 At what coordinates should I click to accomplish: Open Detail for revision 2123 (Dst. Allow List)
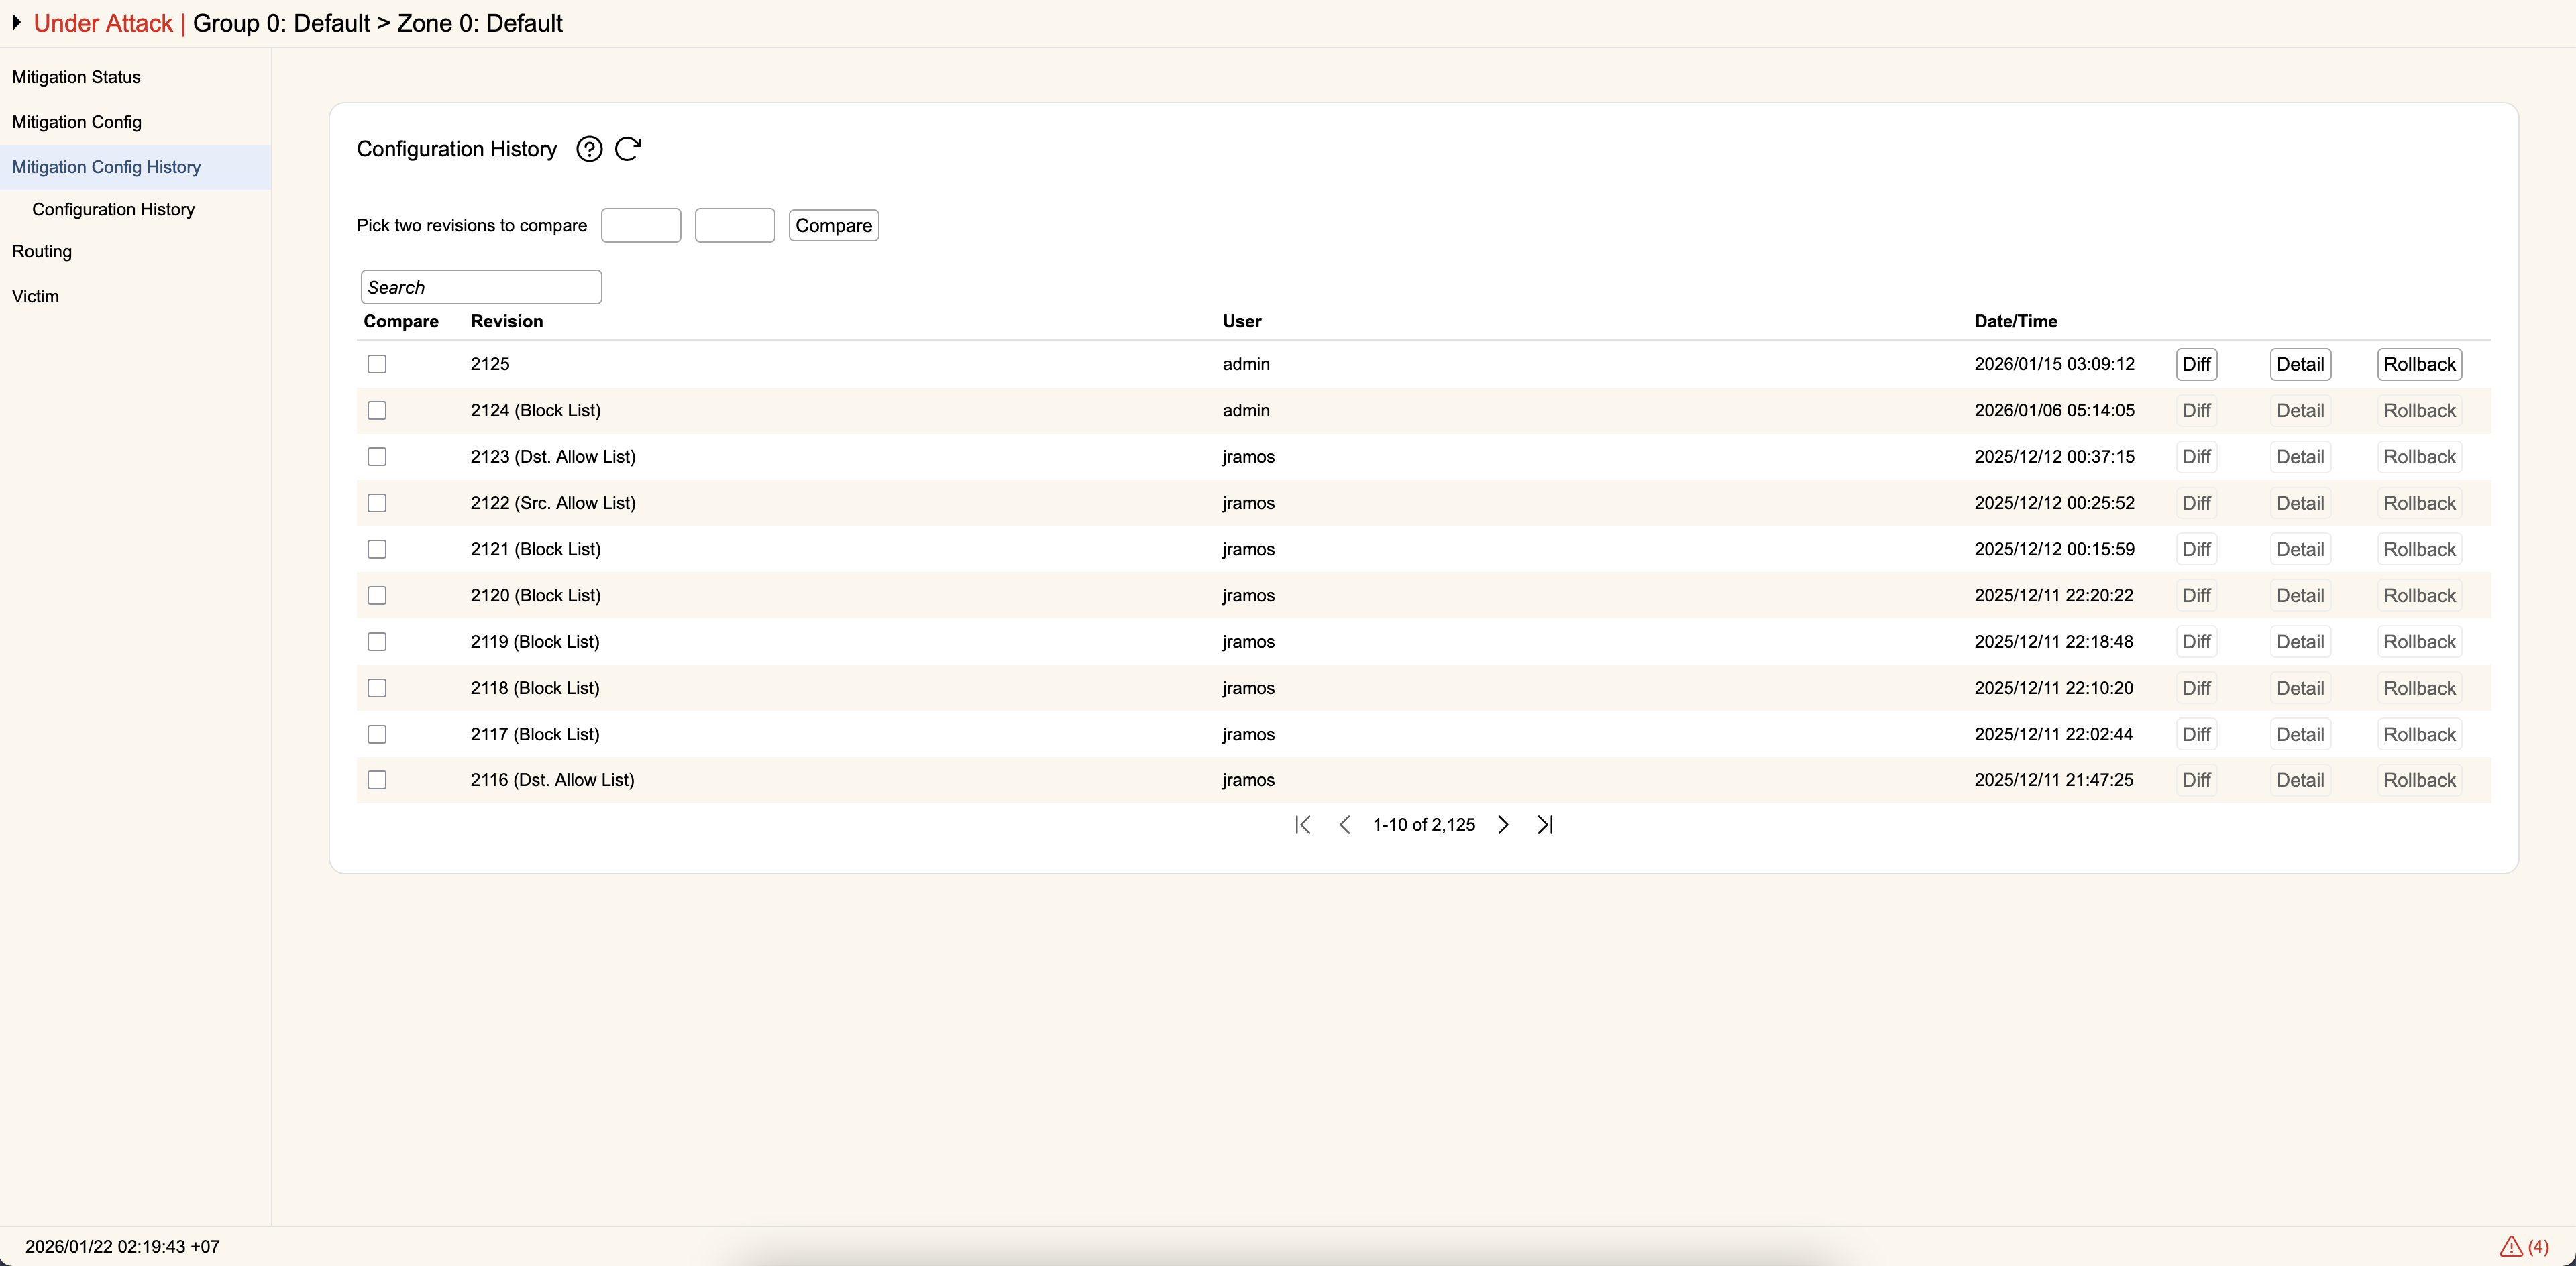(x=2300, y=457)
